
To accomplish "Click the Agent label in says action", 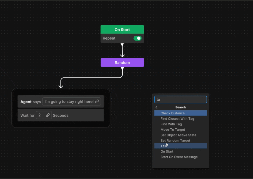I will [26, 102].
